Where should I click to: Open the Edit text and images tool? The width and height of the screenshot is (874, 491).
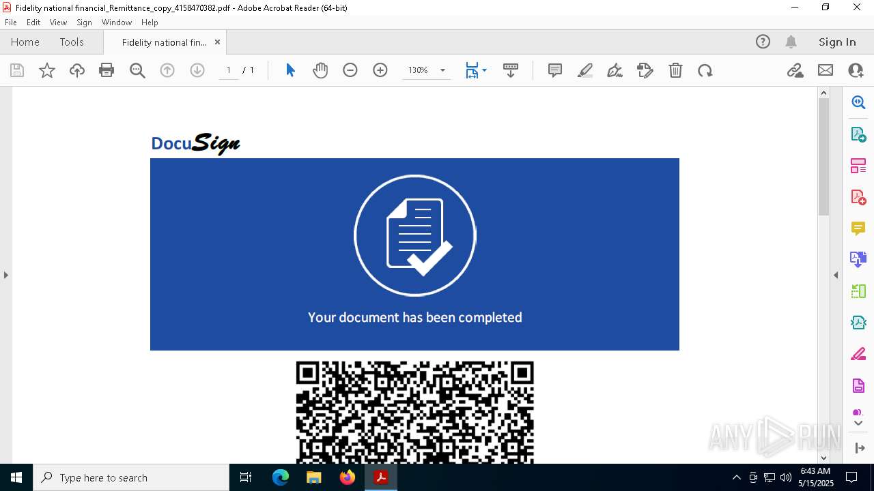click(x=645, y=70)
